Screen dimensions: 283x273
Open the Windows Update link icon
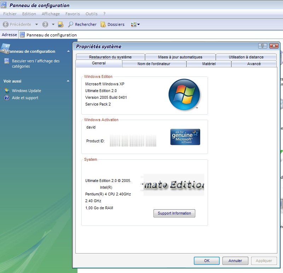(x=7, y=91)
